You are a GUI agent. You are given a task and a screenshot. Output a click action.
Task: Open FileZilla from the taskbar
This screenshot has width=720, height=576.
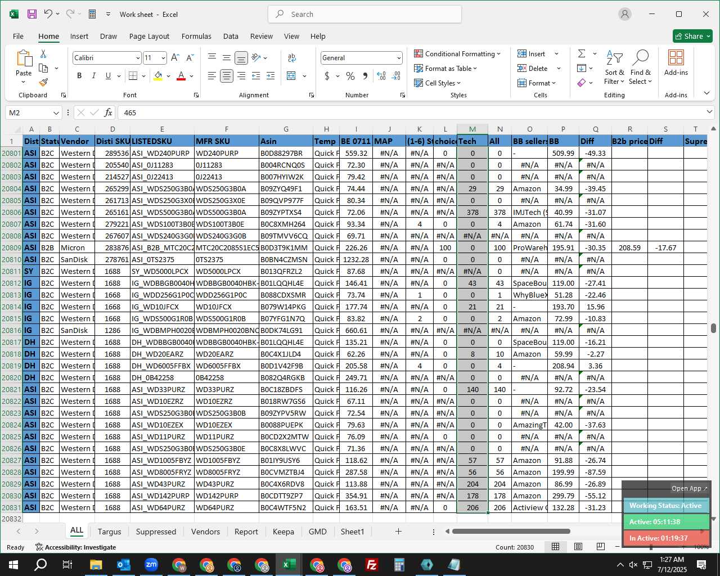click(x=371, y=565)
